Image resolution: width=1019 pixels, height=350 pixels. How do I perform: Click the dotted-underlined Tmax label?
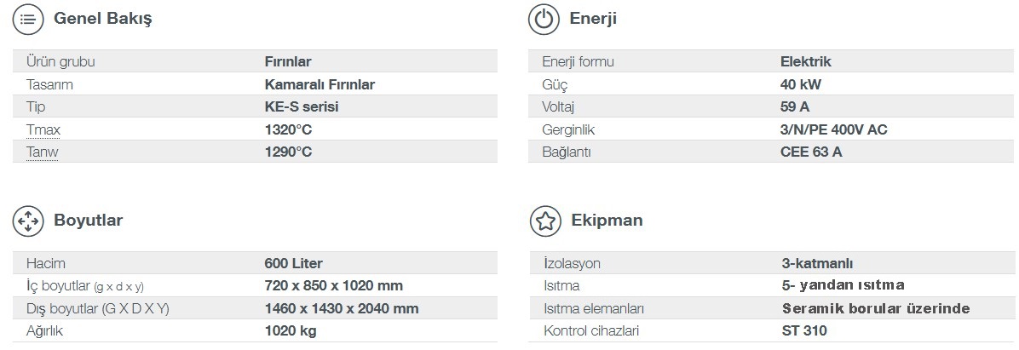point(43,130)
